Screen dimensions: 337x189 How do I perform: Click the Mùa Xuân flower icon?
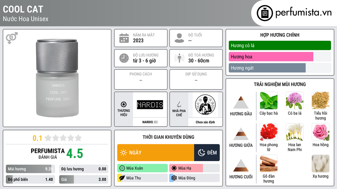pos(122,168)
